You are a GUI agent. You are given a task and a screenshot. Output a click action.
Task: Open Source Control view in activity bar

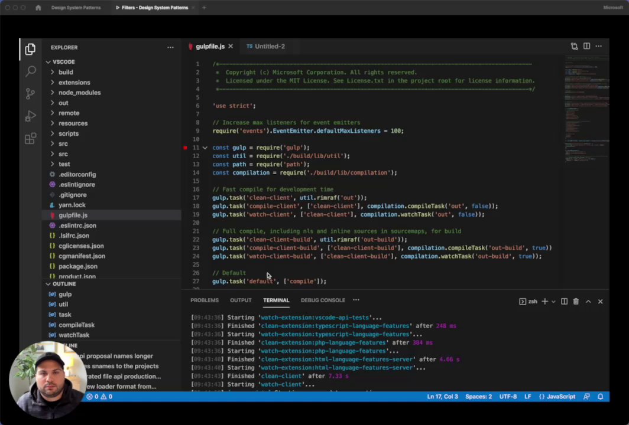[30, 94]
